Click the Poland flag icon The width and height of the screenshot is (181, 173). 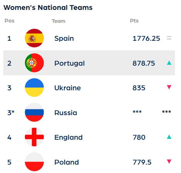click(x=34, y=162)
